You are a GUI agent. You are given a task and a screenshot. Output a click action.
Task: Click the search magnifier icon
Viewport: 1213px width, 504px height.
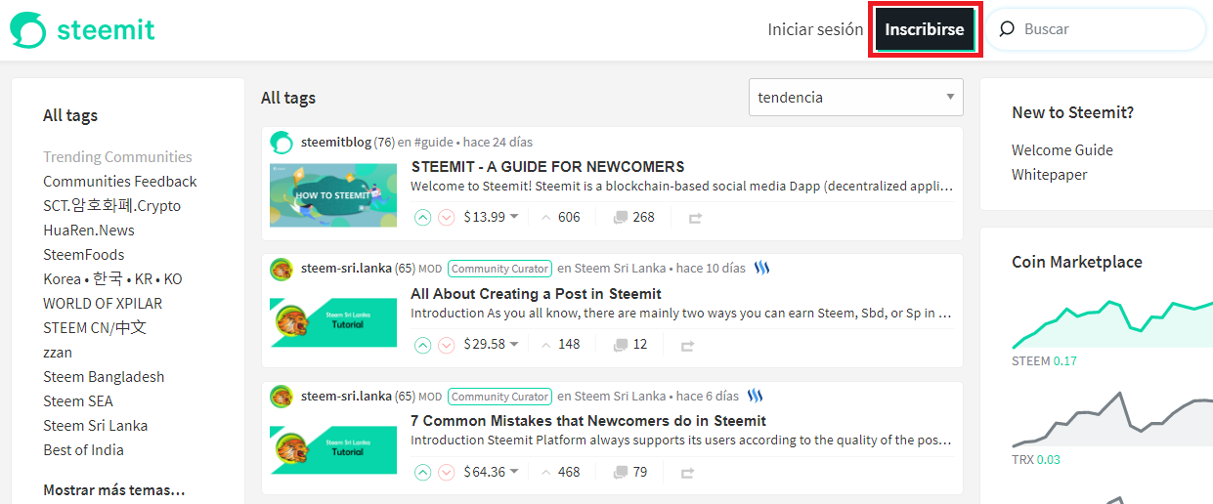click(1006, 29)
